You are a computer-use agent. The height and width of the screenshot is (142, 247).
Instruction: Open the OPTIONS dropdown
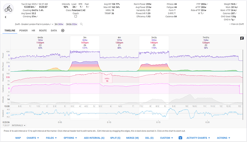point(70,138)
